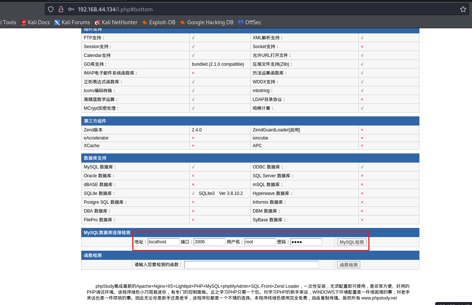Click the shield tracking protection icon
This screenshot has width=472, height=305.
click(51, 9)
